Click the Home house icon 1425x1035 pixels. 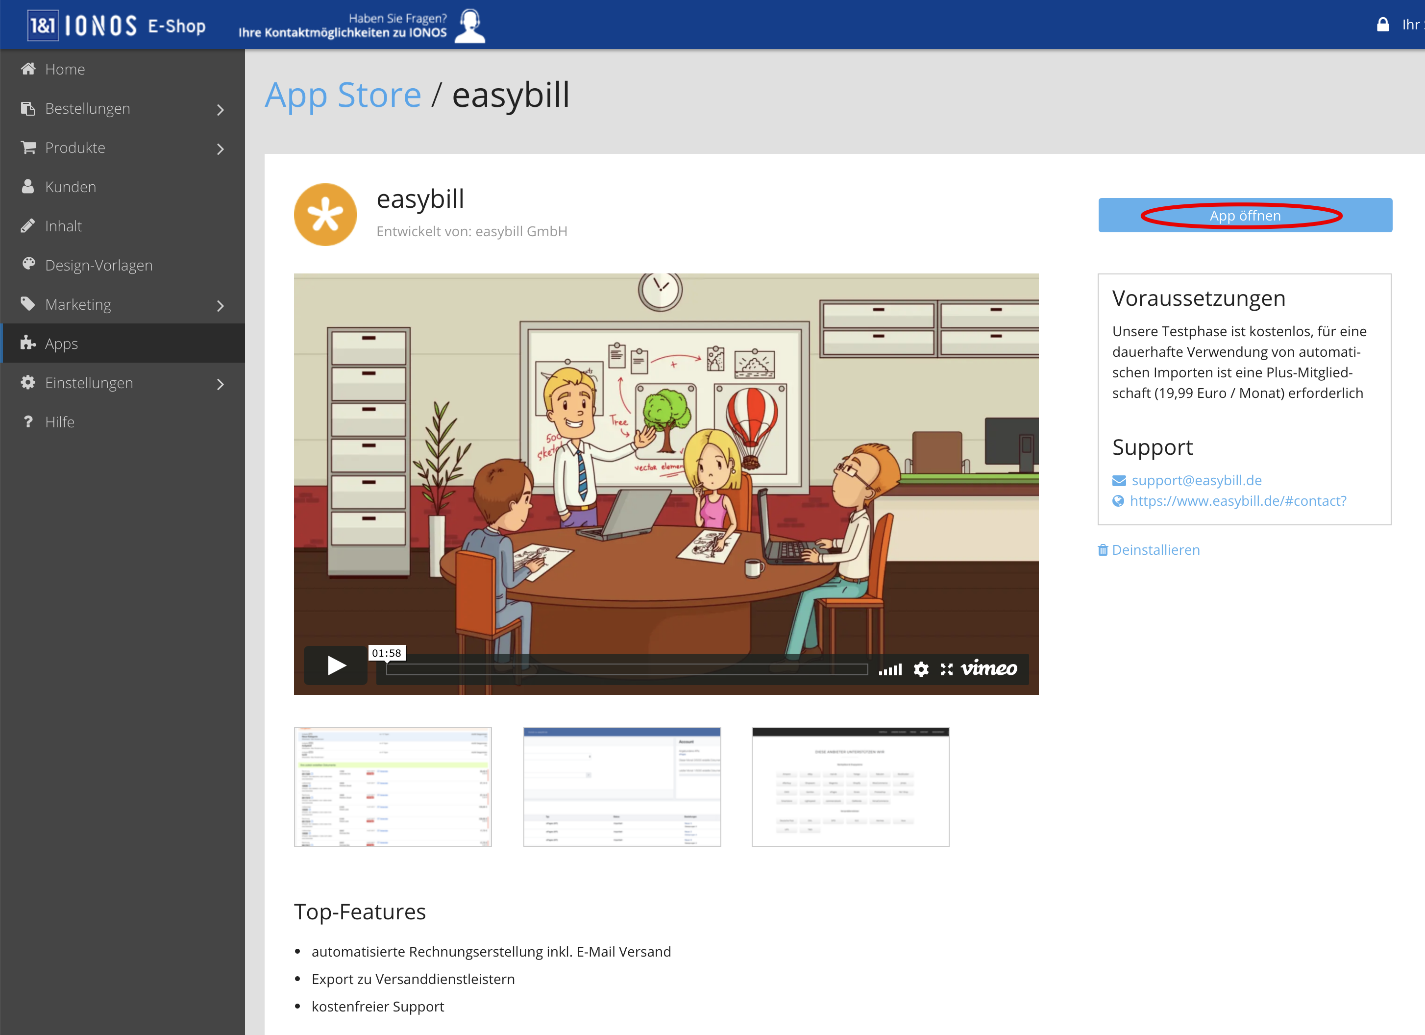tap(28, 69)
